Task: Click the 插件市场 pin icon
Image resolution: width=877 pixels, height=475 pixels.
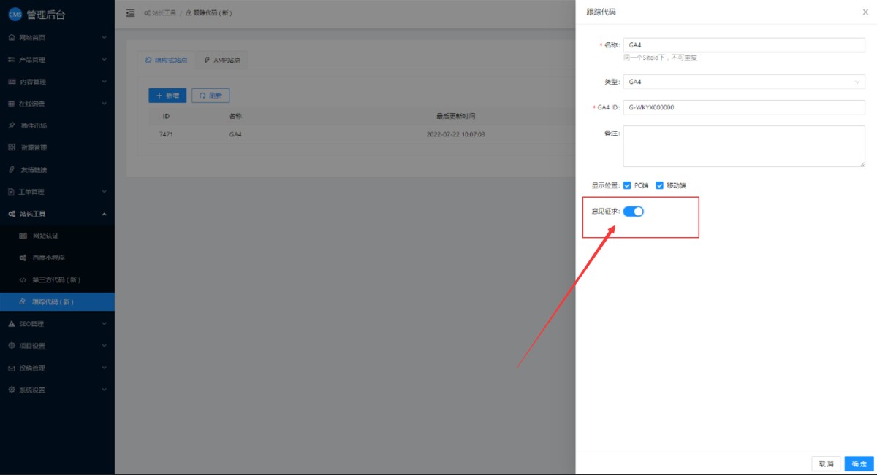Action: coord(12,125)
